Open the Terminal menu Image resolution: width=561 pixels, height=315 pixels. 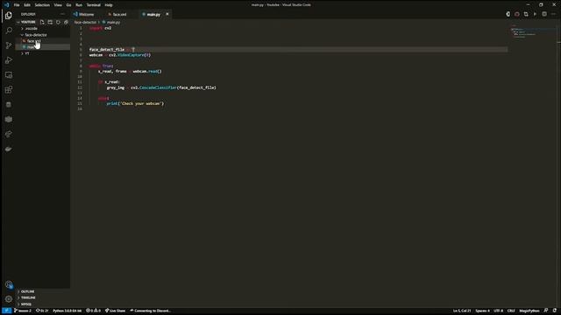click(94, 5)
